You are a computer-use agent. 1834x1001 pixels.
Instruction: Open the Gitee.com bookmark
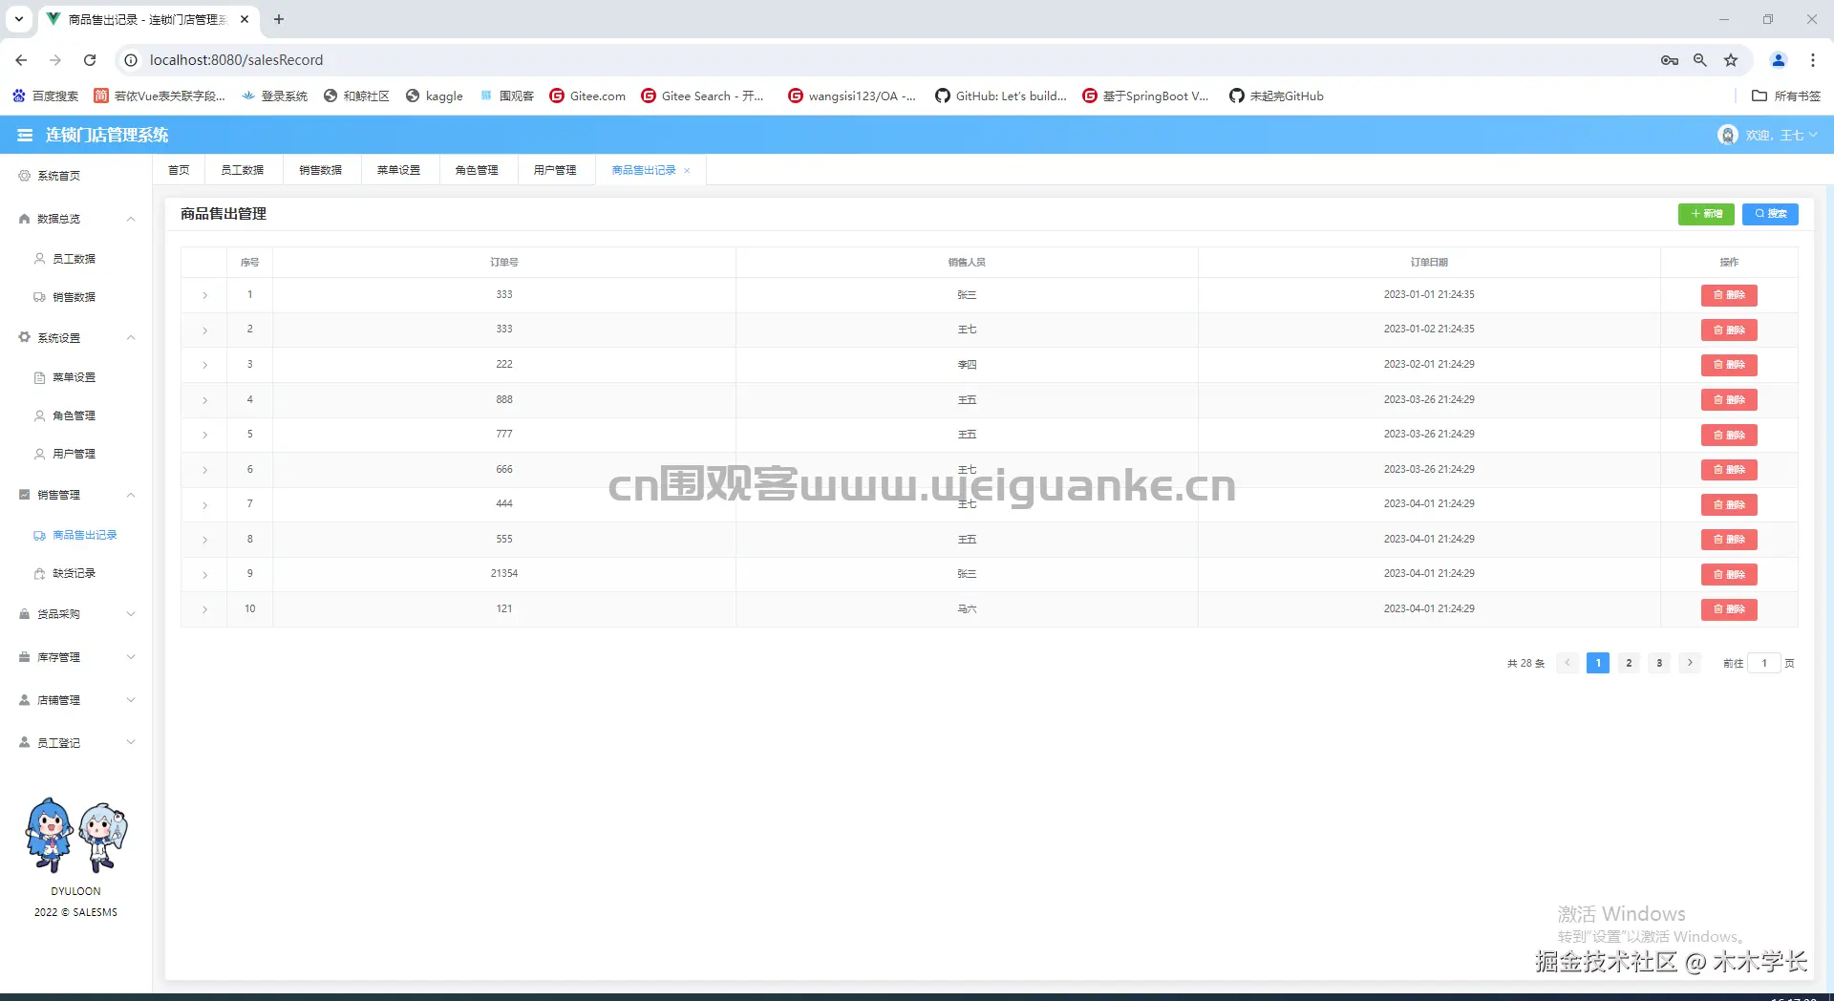point(587,96)
